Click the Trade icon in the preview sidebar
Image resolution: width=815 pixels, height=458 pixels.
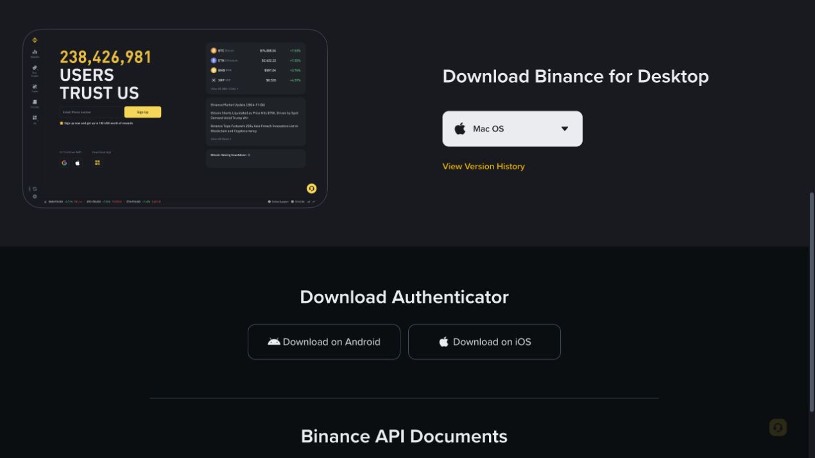pyautogui.click(x=35, y=86)
